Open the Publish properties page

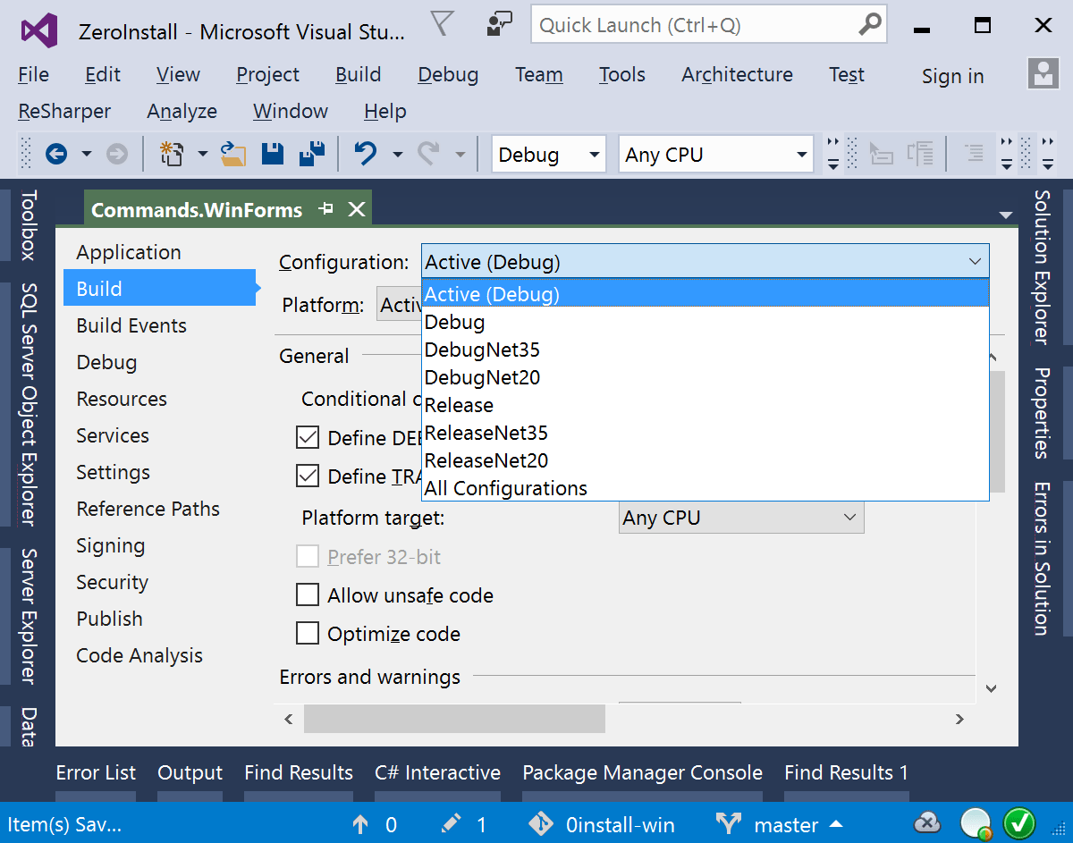pos(159,619)
